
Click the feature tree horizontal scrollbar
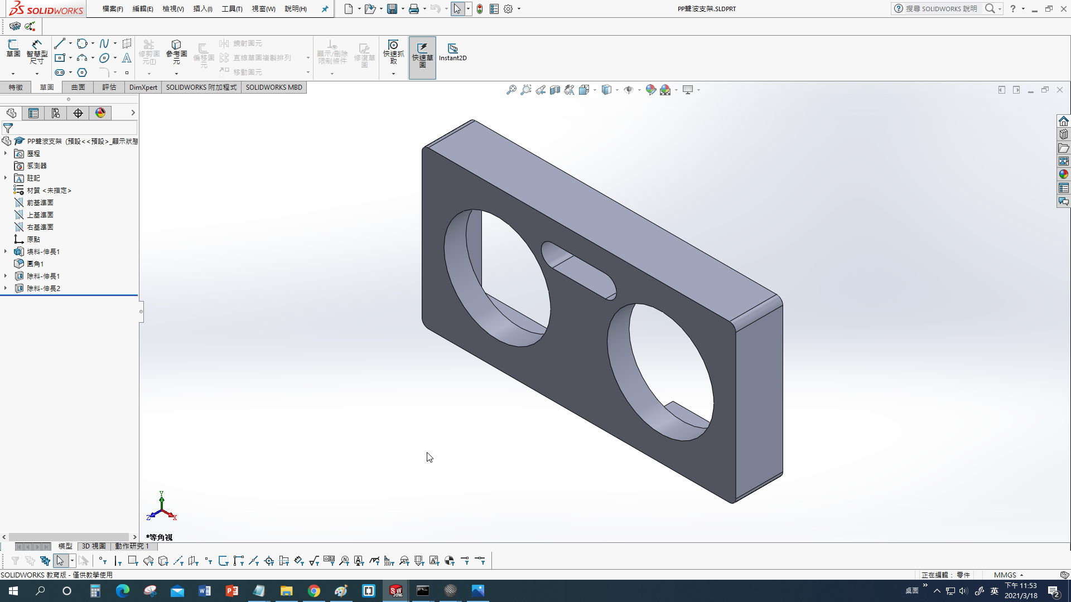tap(69, 537)
